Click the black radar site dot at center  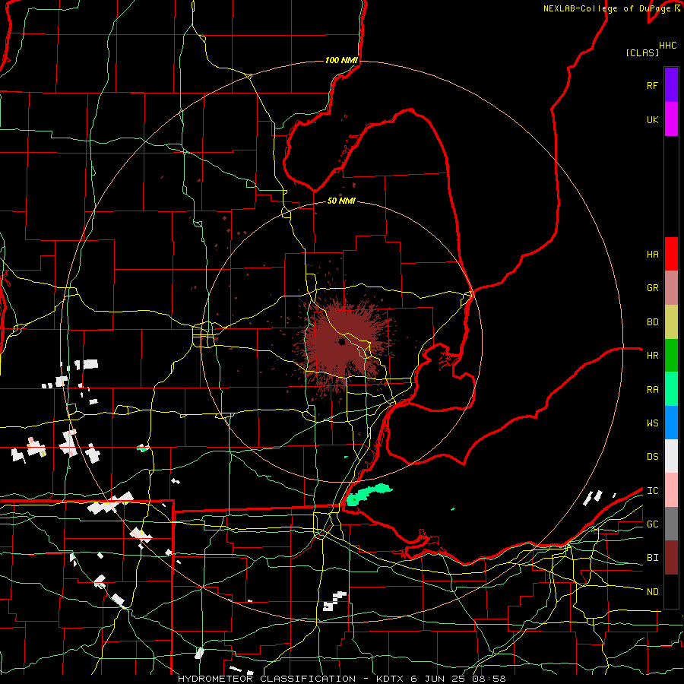pos(341,341)
